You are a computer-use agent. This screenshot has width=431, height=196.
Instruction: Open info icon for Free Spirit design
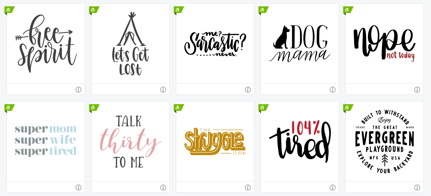click(x=78, y=90)
